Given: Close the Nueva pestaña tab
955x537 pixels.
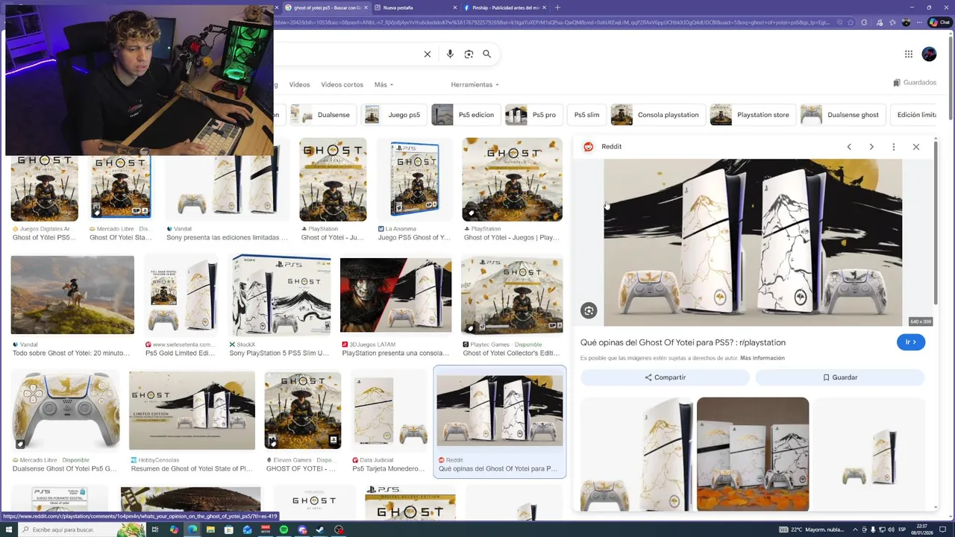Looking at the screenshot, I should point(454,7).
